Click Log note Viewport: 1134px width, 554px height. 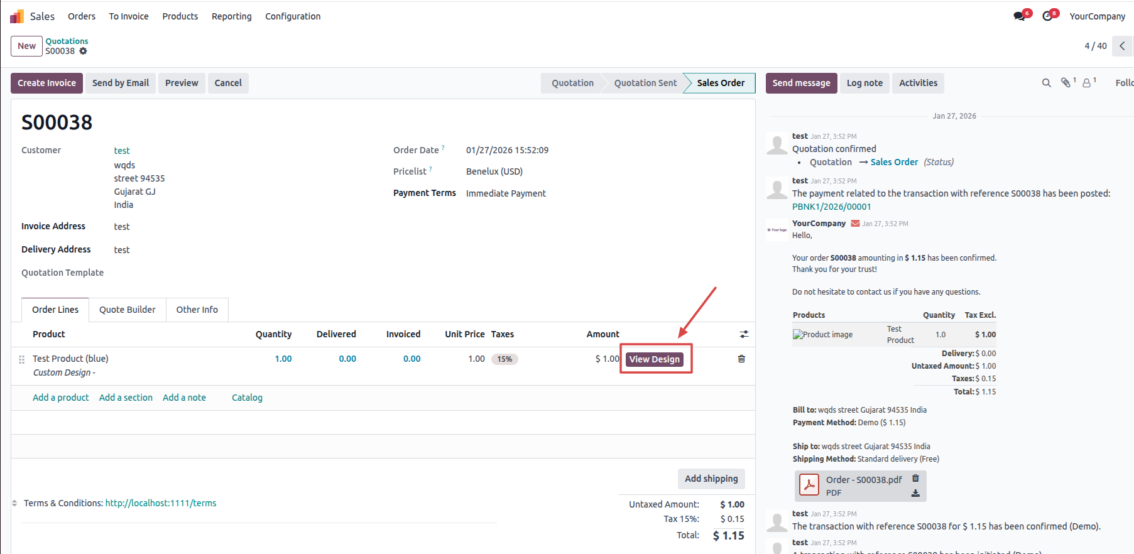[864, 83]
